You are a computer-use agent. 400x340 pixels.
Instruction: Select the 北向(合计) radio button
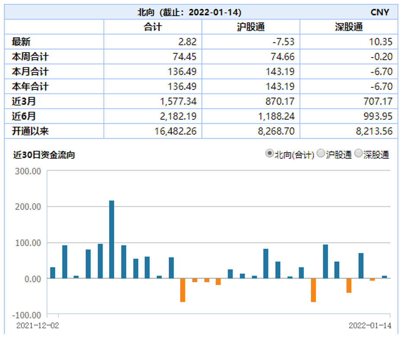point(269,154)
